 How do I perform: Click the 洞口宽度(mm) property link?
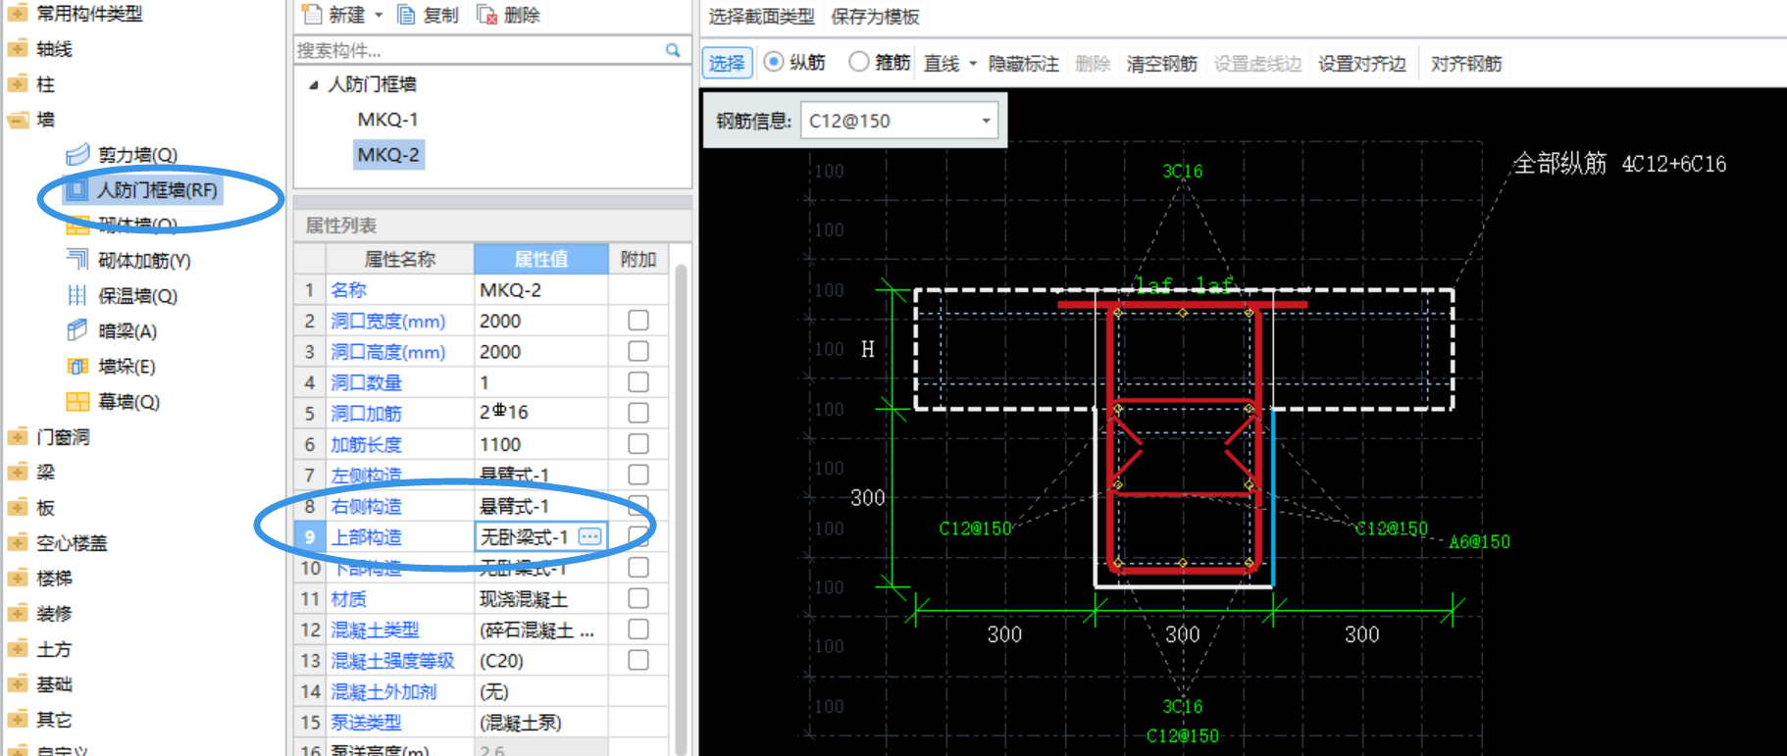tap(388, 321)
